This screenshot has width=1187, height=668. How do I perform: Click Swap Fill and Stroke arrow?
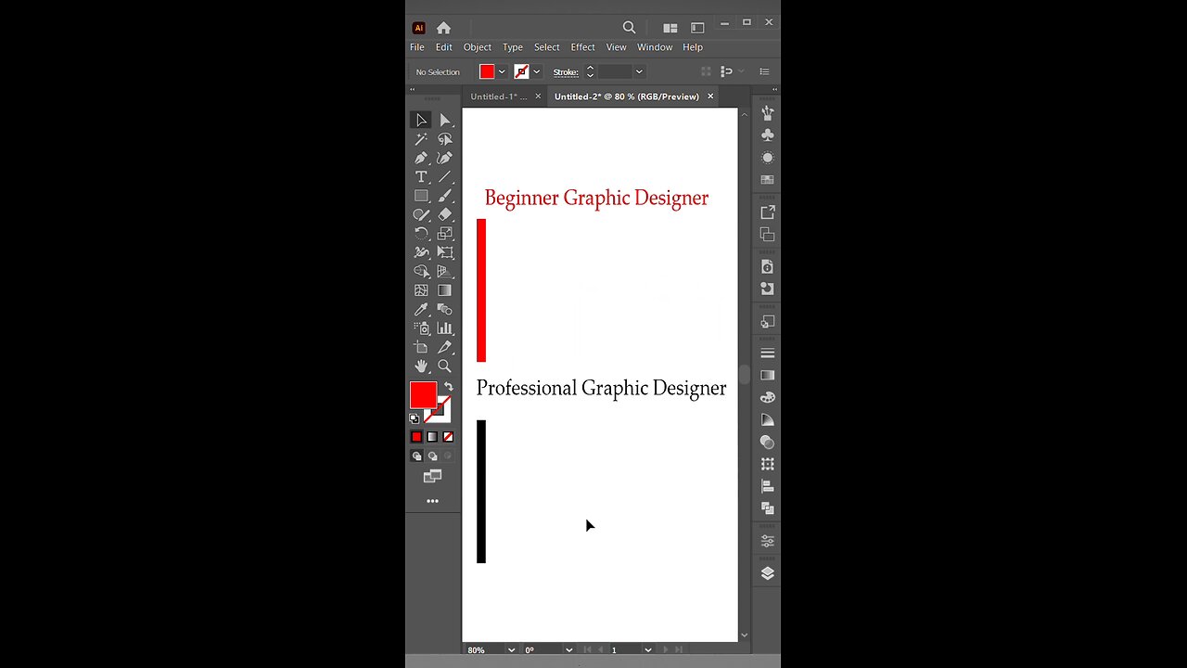point(449,386)
